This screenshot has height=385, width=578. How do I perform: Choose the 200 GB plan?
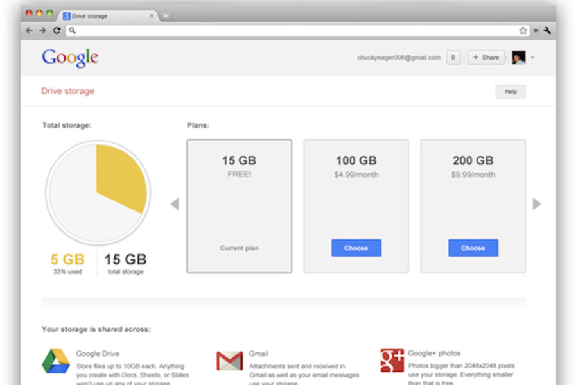(x=473, y=248)
